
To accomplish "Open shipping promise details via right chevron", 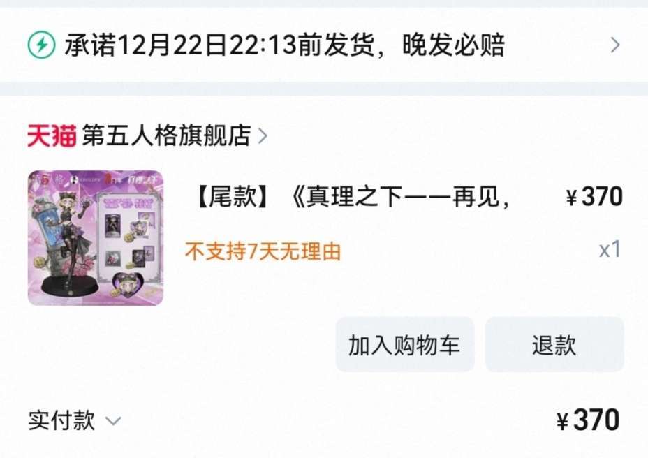I will [x=615, y=45].
